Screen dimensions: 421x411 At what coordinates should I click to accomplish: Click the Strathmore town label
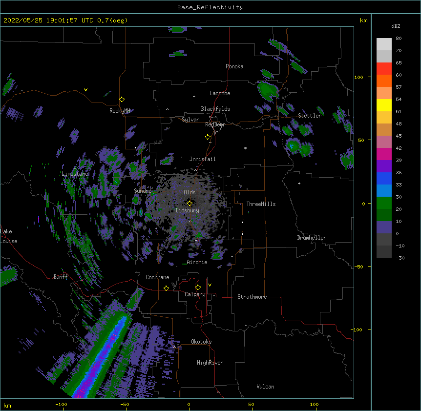tap(252, 297)
